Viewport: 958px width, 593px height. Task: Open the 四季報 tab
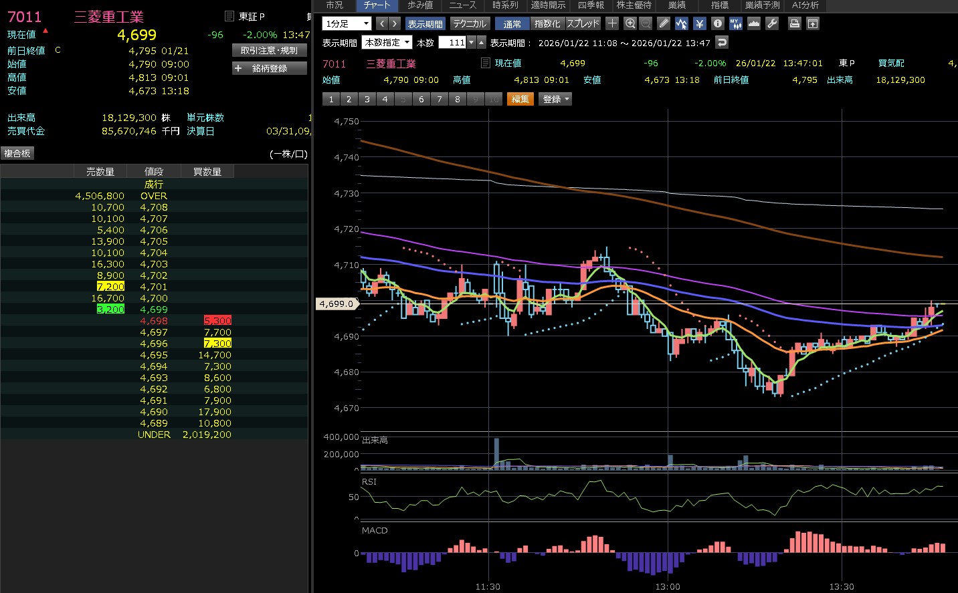[591, 5]
